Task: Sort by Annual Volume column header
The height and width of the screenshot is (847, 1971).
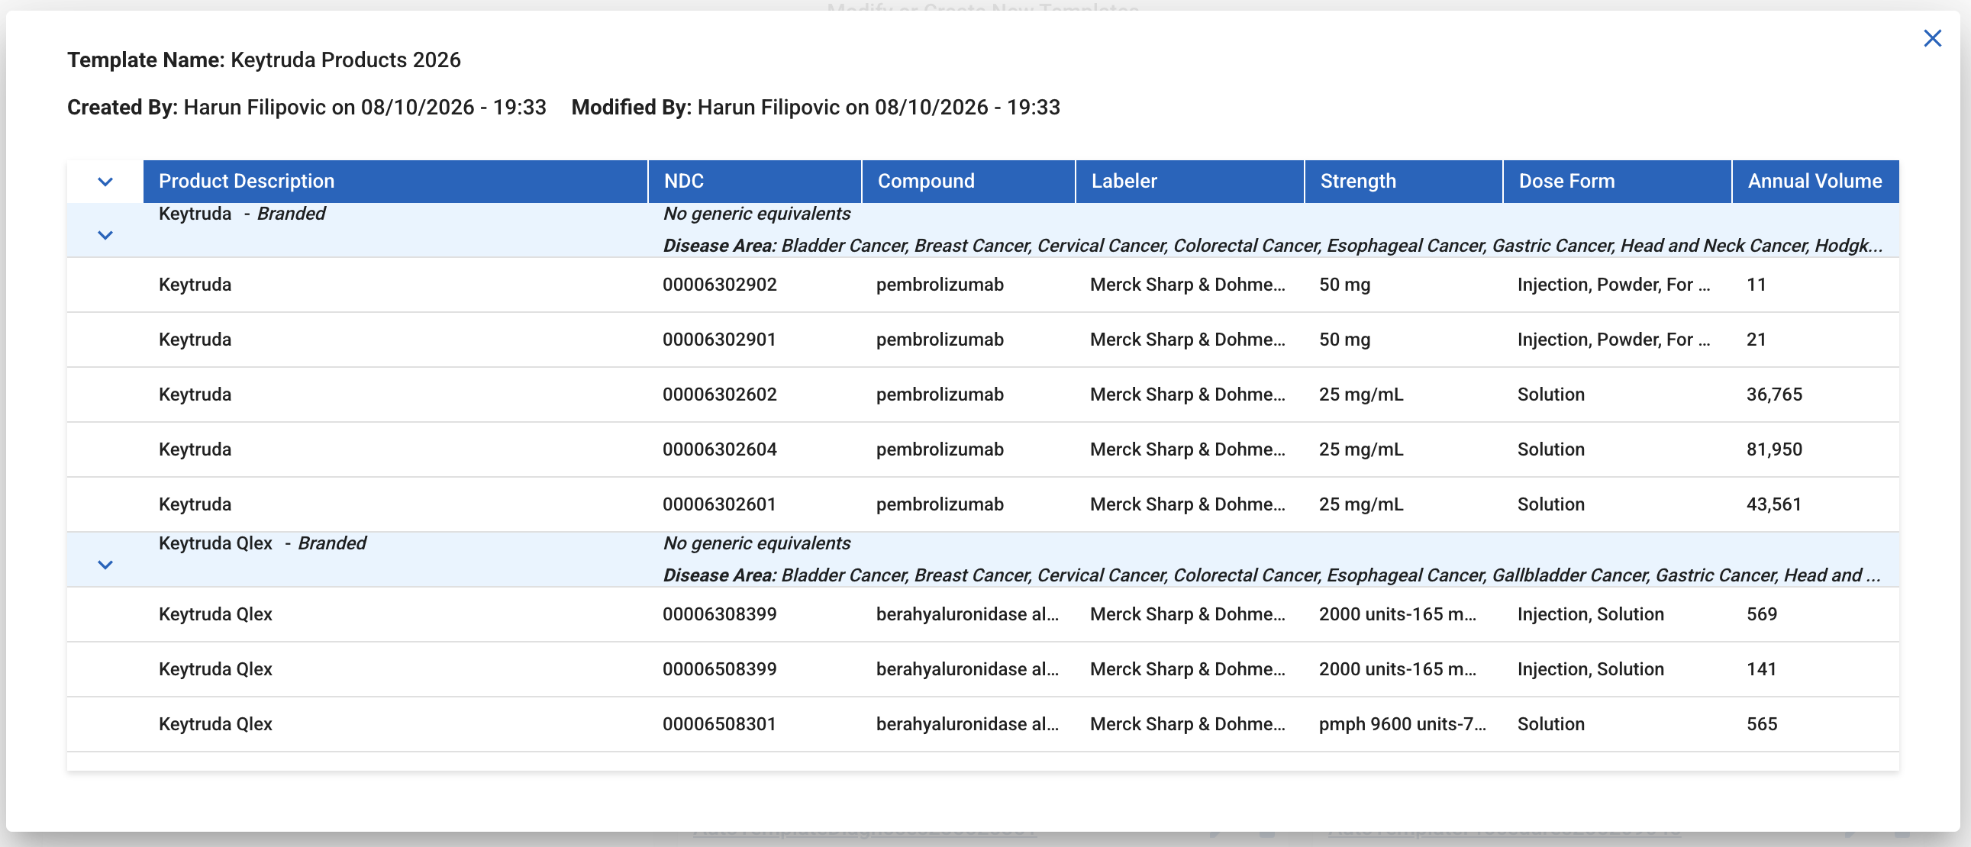Action: tap(1815, 182)
